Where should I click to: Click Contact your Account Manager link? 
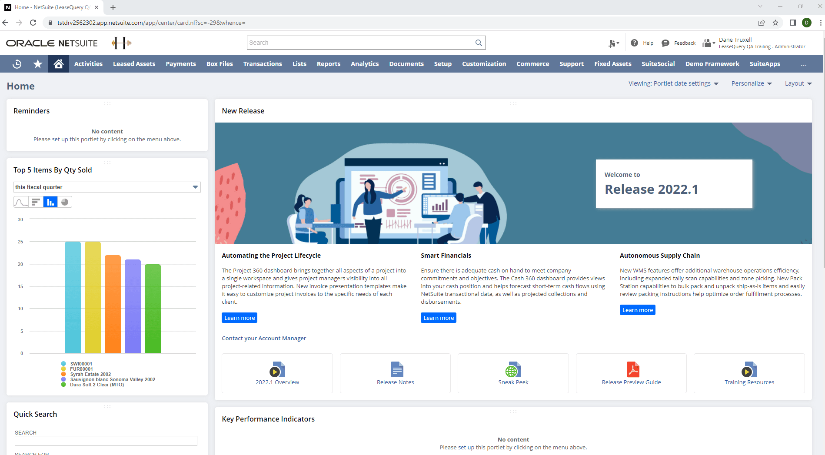click(x=264, y=338)
